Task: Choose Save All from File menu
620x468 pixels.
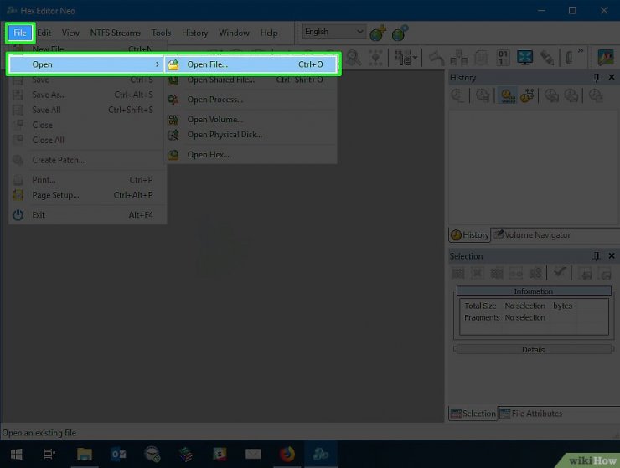Action: (87, 110)
